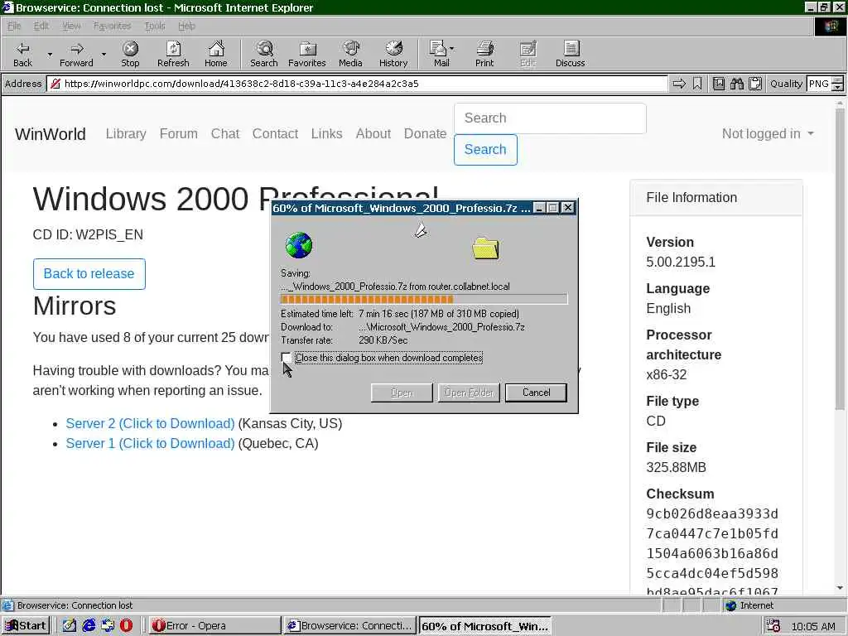The height and width of the screenshot is (636, 848).
Task: Open the Tools menu
Action: click(155, 26)
